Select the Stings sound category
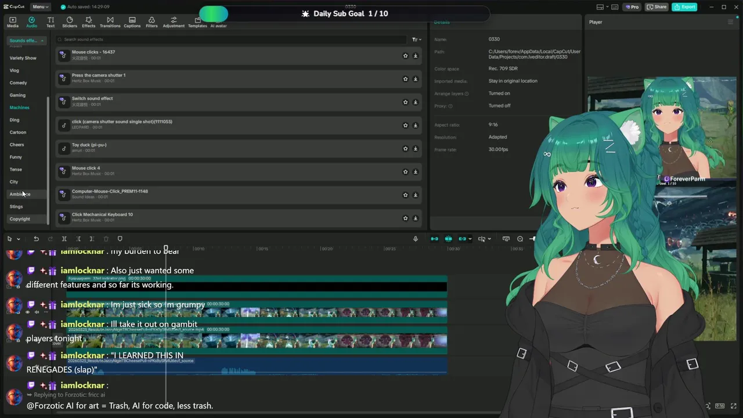Image resolution: width=743 pixels, height=418 pixels. [x=16, y=207]
